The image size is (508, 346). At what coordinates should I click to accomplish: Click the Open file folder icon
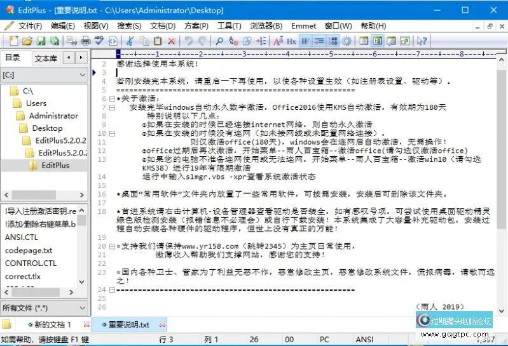pos(27,41)
